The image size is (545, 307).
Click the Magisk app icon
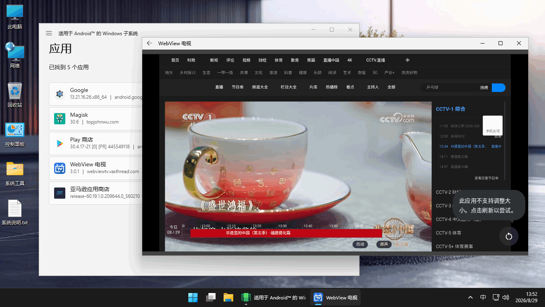pos(60,119)
